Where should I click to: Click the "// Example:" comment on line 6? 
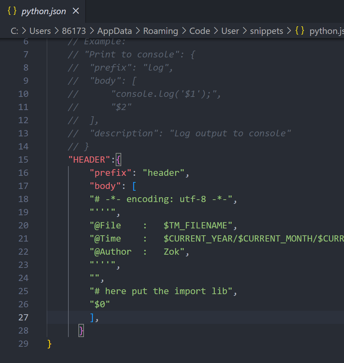(x=97, y=42)
